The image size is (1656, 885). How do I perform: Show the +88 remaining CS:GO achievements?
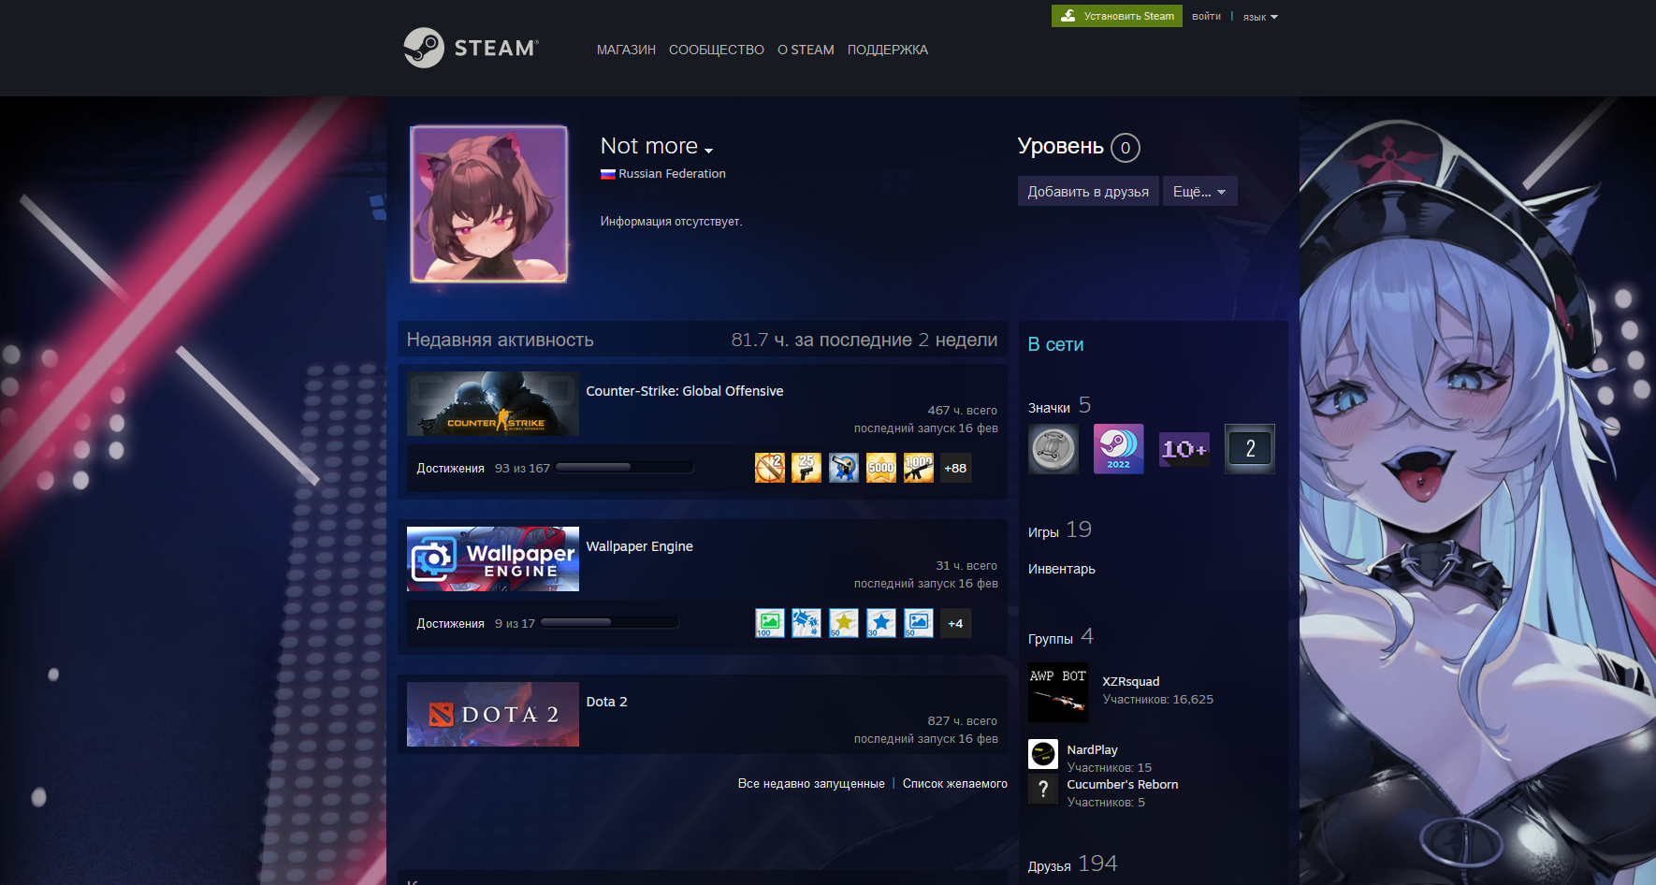(955, 468)
